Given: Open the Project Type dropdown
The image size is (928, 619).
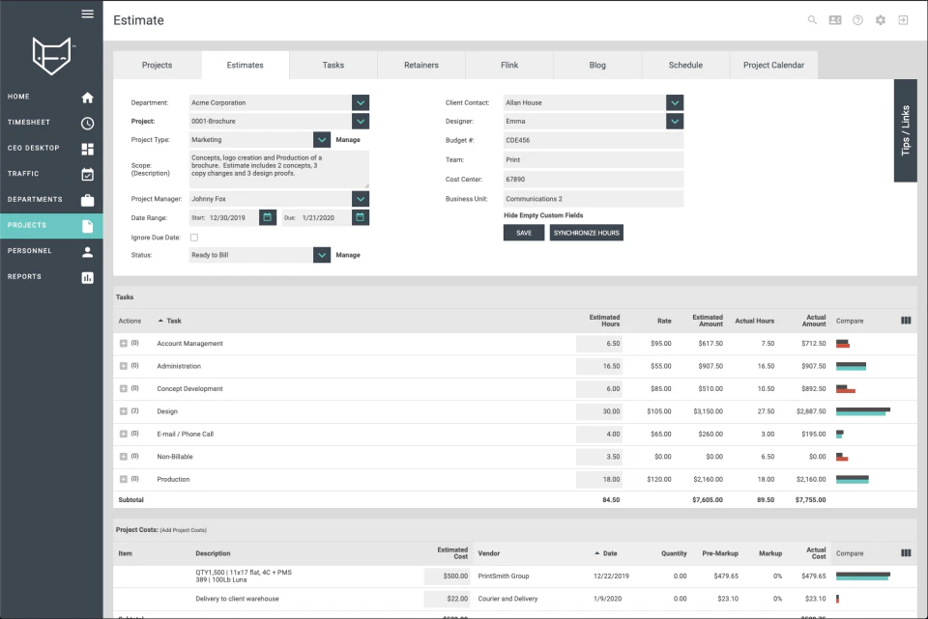Looking at the screenshot, I should coord(322,139).
